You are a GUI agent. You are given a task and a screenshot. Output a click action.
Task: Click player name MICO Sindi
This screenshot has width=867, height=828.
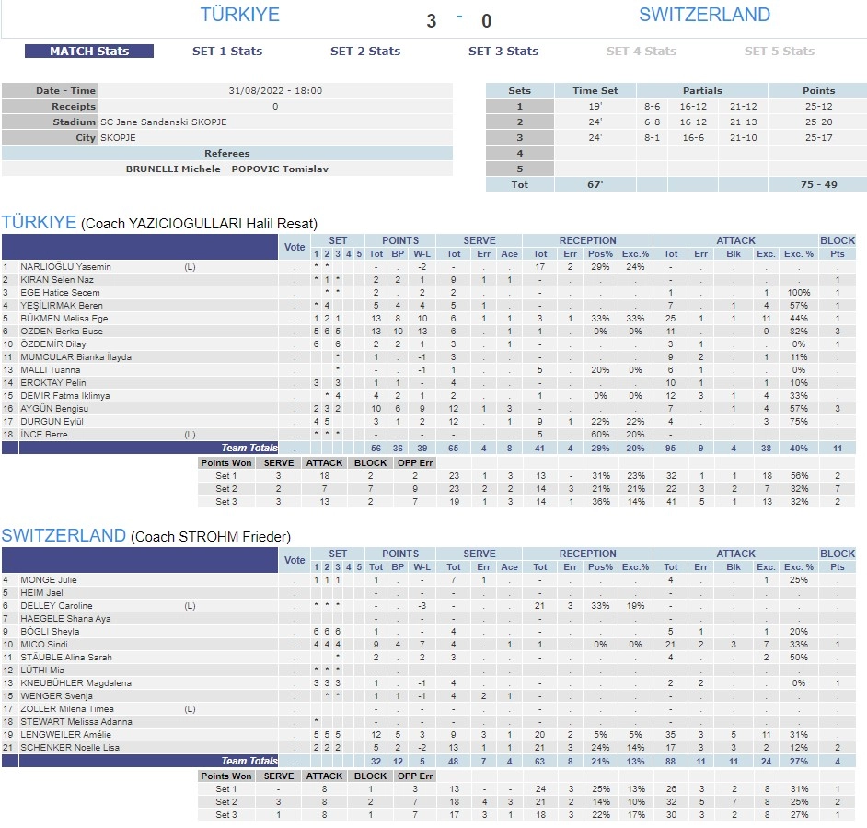point(45,645)
